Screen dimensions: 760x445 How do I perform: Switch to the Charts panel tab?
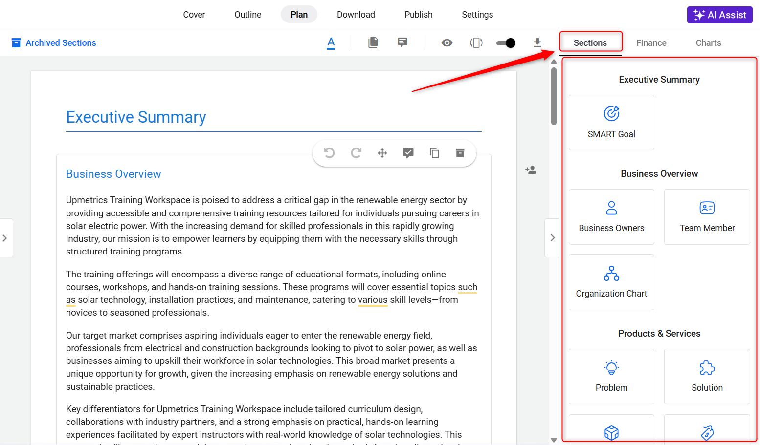[x=709, y=43]
